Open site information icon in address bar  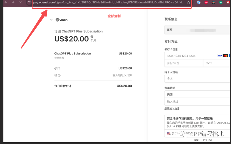coord(29,2)
